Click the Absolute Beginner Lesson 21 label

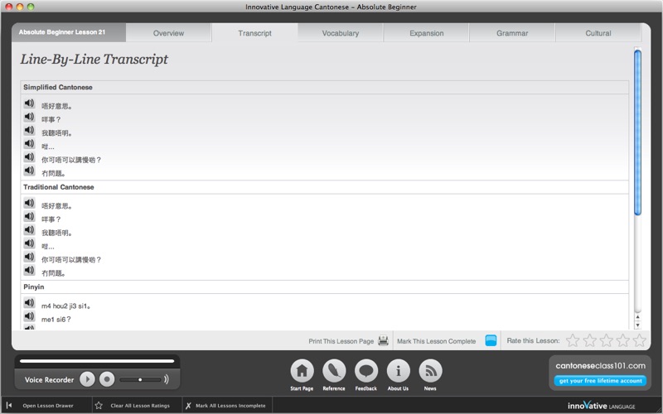pyautogui.click(x=61, y=32)
